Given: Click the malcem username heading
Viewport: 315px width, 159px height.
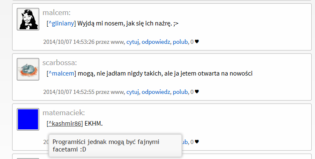Looking at the screenshot, I should click(x=56, y=13).
